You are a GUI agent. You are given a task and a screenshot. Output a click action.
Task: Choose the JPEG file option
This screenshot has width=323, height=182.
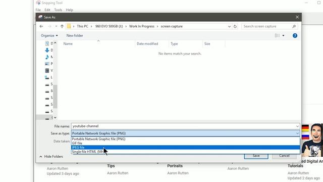click(185, 147)
